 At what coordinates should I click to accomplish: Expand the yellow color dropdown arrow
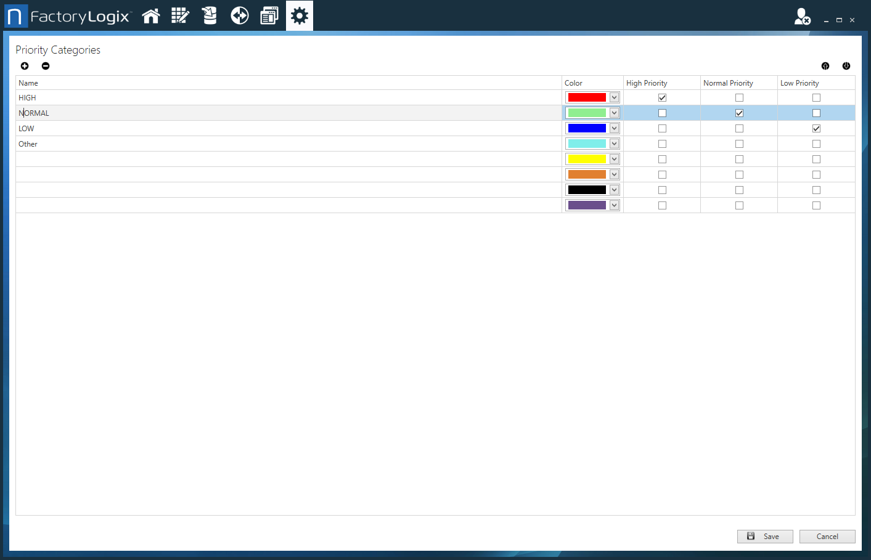pos(614,159)
